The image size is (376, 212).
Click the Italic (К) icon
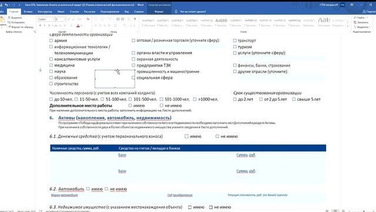(x=45, y=25)
